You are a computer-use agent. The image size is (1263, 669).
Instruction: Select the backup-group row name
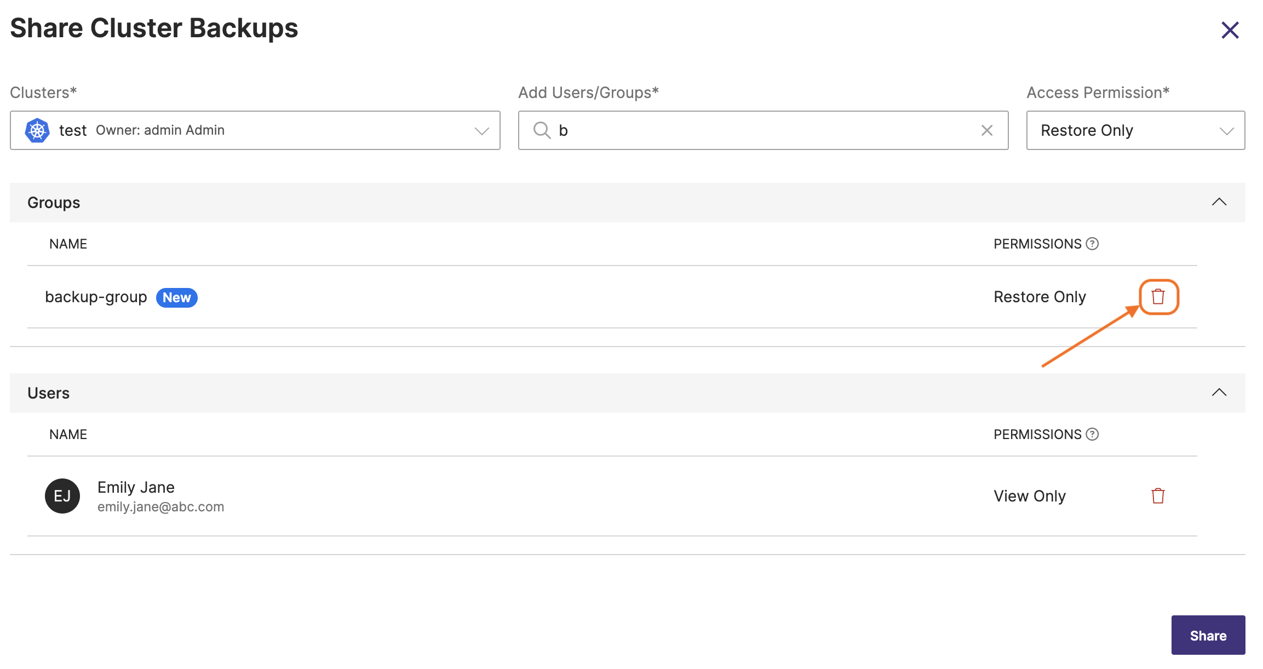[96, 297]
